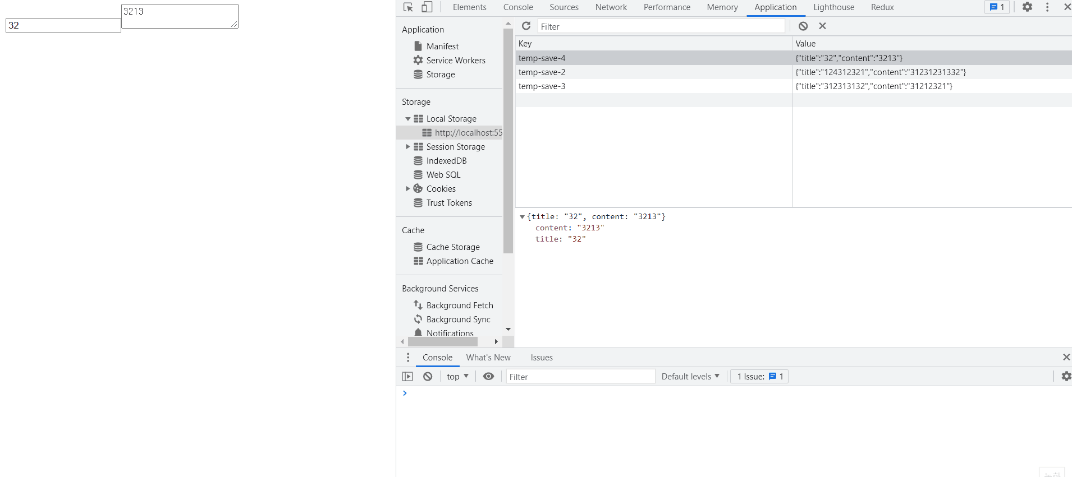Image resolution: width=1072 pixels, height=477 pixels.
Task: Click the sidebar vertical scrollbar
Action: (x=508, y=140)
